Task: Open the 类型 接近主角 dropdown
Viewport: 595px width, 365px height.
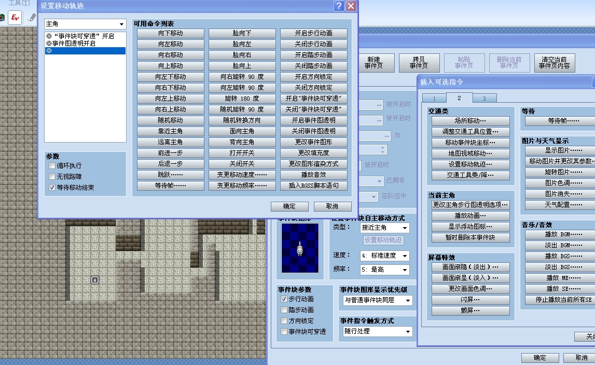Action: click(384, 228)
